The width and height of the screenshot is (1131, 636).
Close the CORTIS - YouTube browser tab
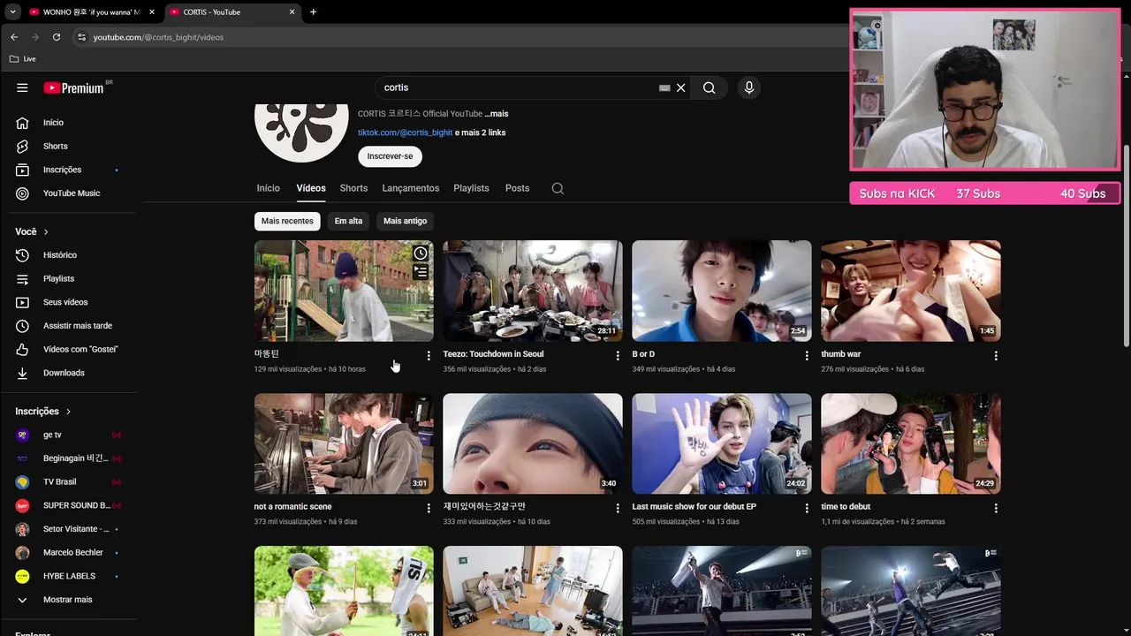pos(292,12)
